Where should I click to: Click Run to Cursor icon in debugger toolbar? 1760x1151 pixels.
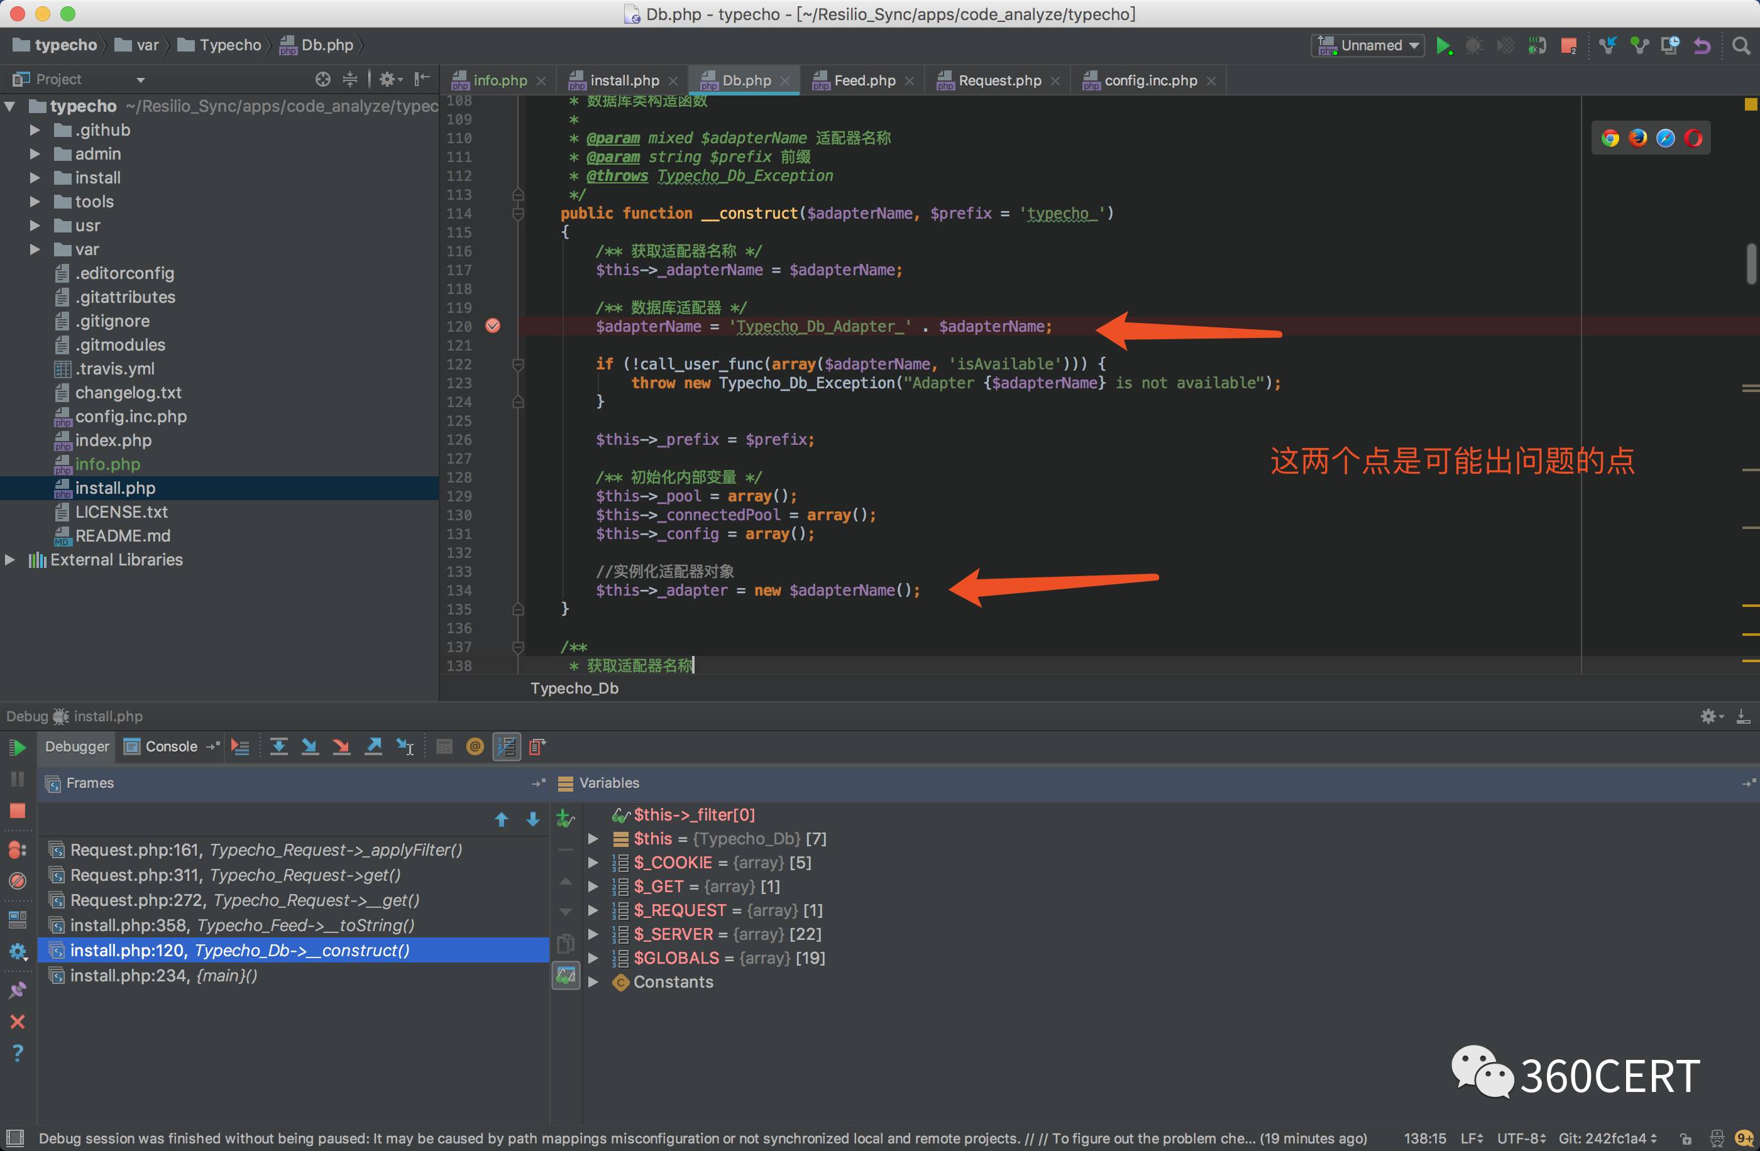405,746
